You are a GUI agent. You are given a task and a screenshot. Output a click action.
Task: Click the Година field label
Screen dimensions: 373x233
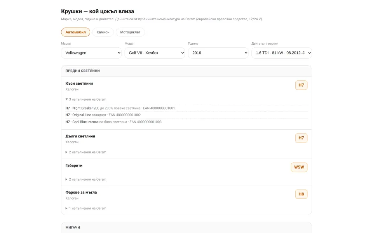pos(193,43)
